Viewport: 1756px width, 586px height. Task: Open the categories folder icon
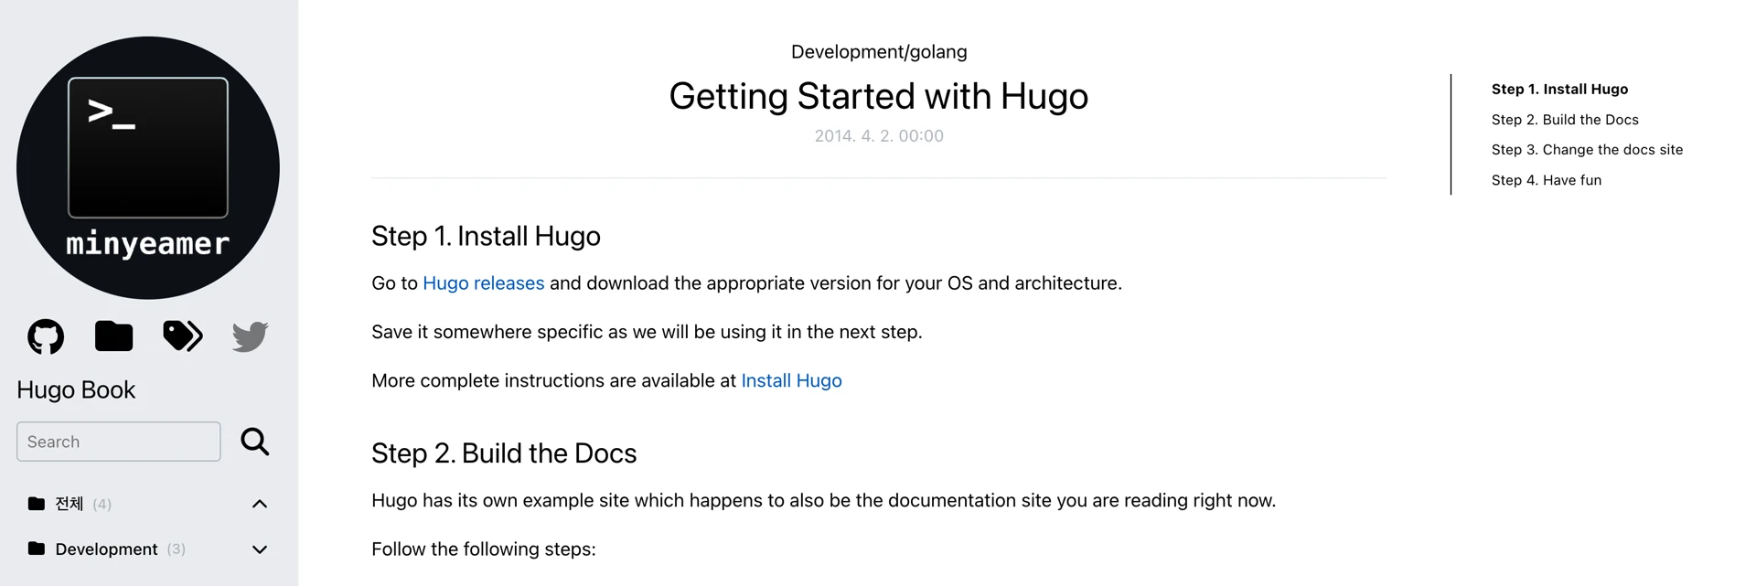click(114, 336)
